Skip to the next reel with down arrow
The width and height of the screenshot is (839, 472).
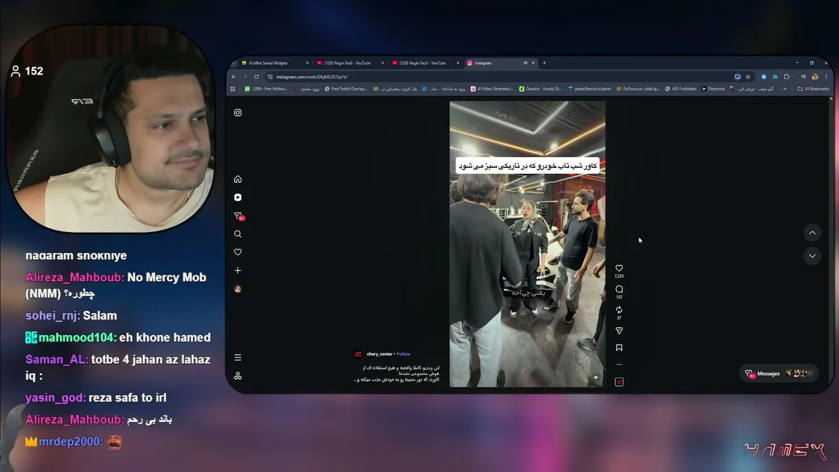(x=812, y=256)
